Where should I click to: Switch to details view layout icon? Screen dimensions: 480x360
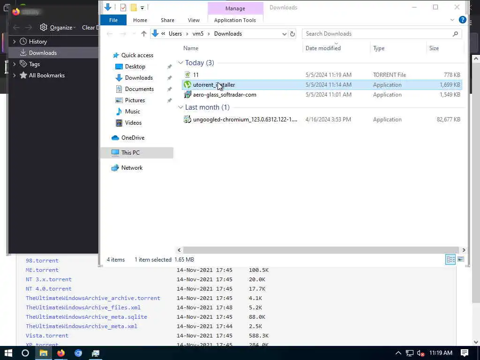450,260
